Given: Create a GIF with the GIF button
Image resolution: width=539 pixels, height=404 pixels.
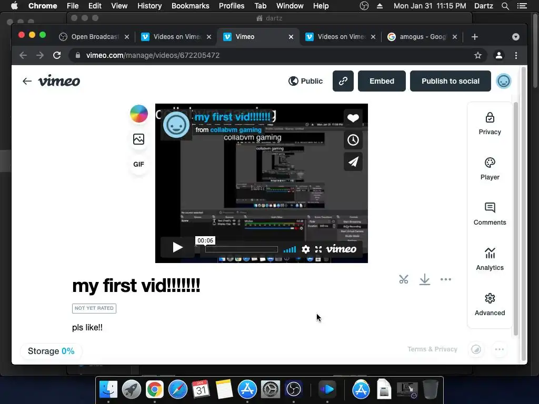Looking at the screenshot, I should [138, 164].
